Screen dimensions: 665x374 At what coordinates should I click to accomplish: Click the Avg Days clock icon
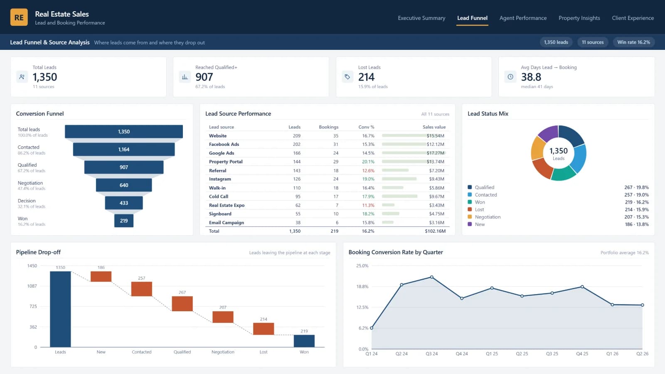510,77
